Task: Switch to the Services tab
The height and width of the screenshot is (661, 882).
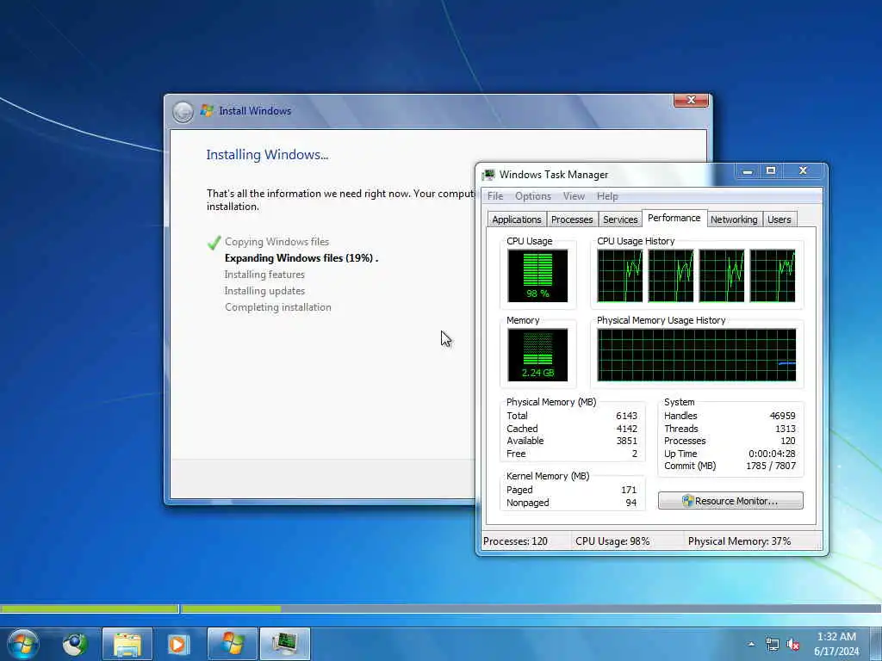Action: pos(620,219)
